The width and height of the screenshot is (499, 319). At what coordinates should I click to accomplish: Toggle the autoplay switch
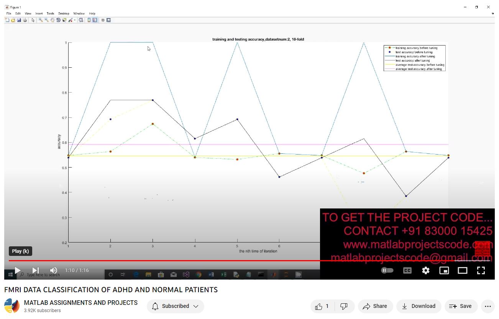(387, 270)
